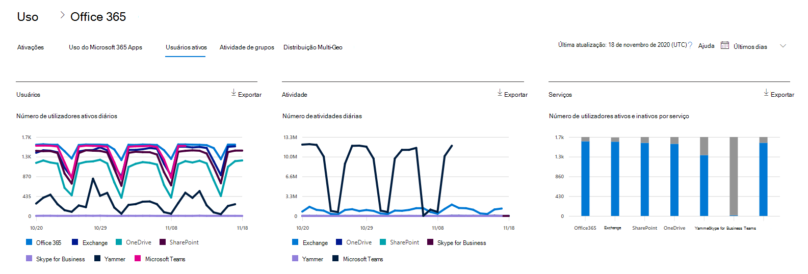Screen dimensions: 808x274
Task: Click the Serviços export download icon
Action: pyautogui.click(x=766, y=93)
